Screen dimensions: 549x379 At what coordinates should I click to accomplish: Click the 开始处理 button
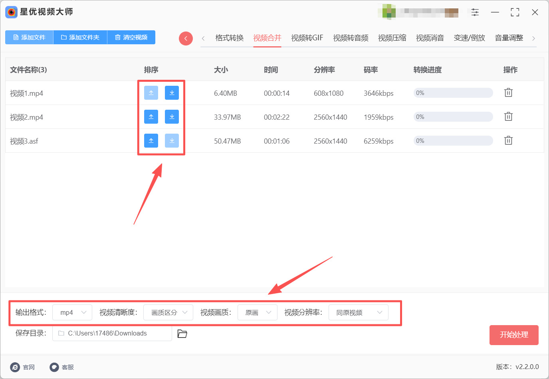click(514, 335)
